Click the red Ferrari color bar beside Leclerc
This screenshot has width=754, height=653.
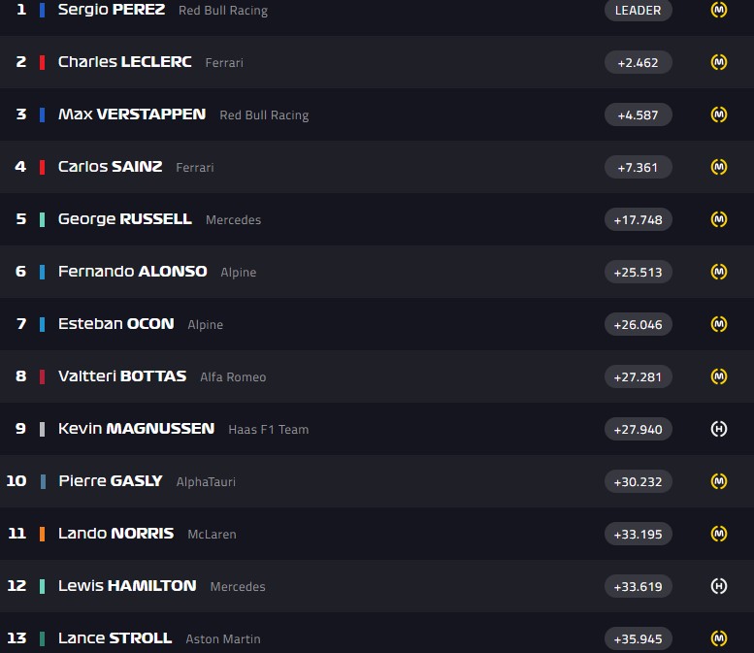tap(42, 62)
